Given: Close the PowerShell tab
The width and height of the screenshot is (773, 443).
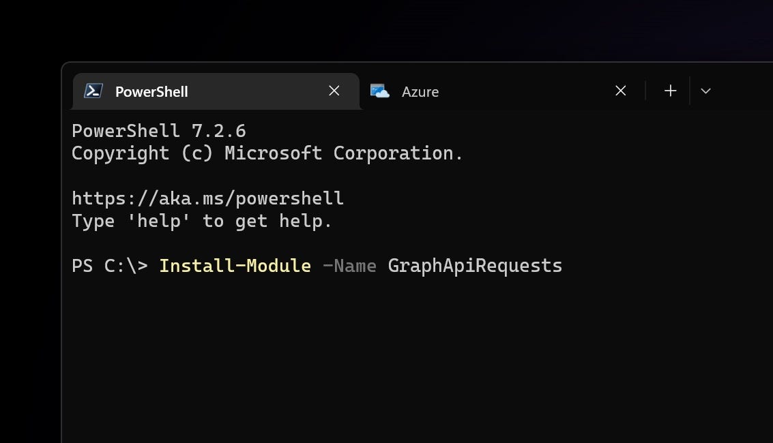Looking at the screenshot, I should 334,90.
